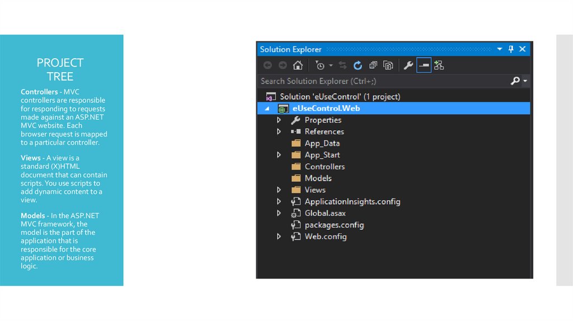Expand the References node
This screenshot has width=573, height=321.
coord(279,131)
